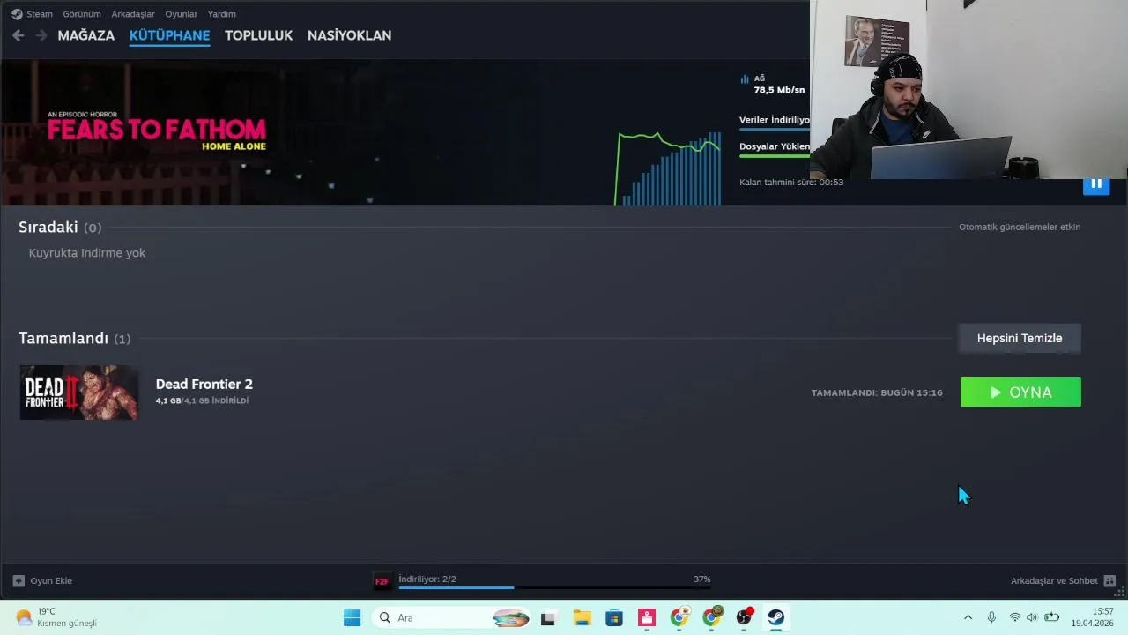Pause the current download
1128x635 pixels.
click(x=1096, y=183)
